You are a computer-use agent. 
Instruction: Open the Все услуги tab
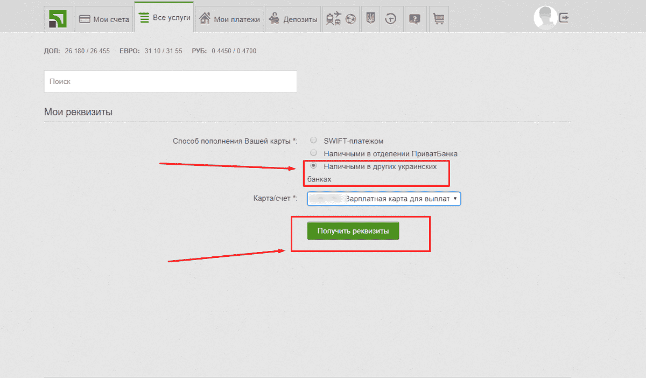[x=164, y=18]
